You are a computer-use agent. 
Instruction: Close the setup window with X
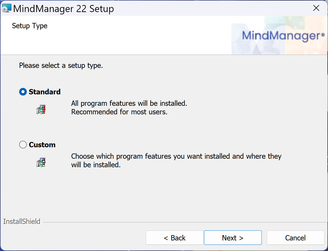click(316, 8)
